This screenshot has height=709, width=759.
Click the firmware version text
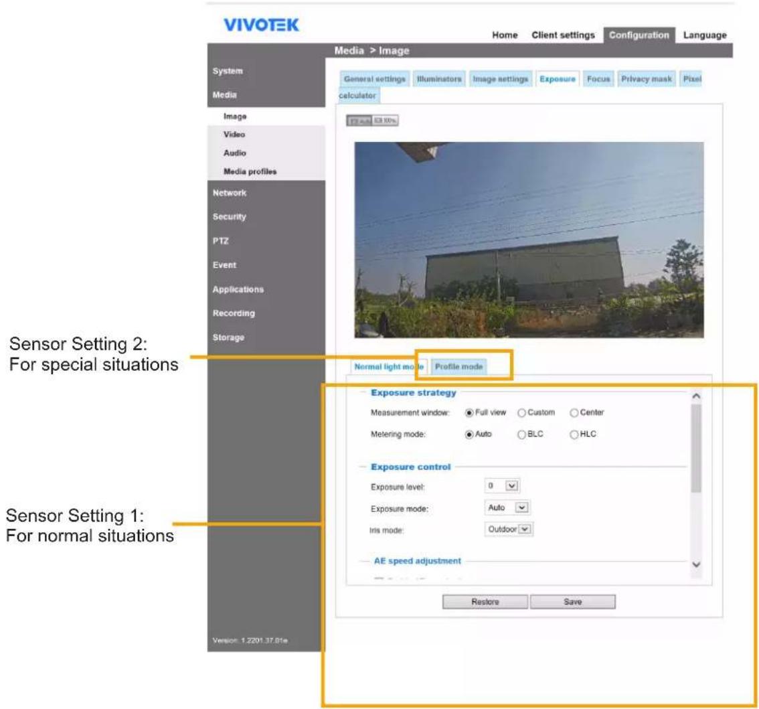tap(250, 640)
